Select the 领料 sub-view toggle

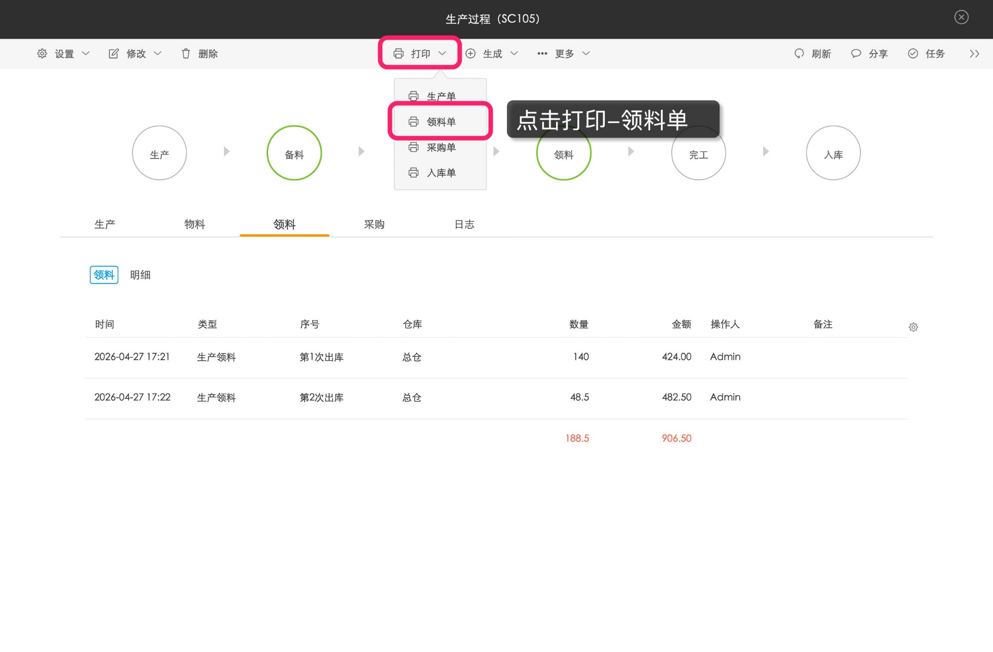104,275
